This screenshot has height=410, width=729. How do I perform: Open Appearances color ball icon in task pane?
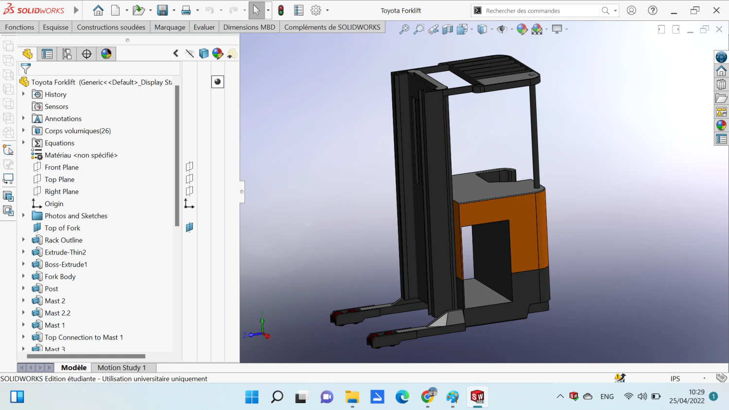pyautogui.click(x=721, y=125)
